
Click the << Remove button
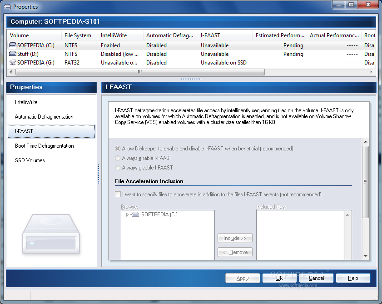tap(235, 252)
